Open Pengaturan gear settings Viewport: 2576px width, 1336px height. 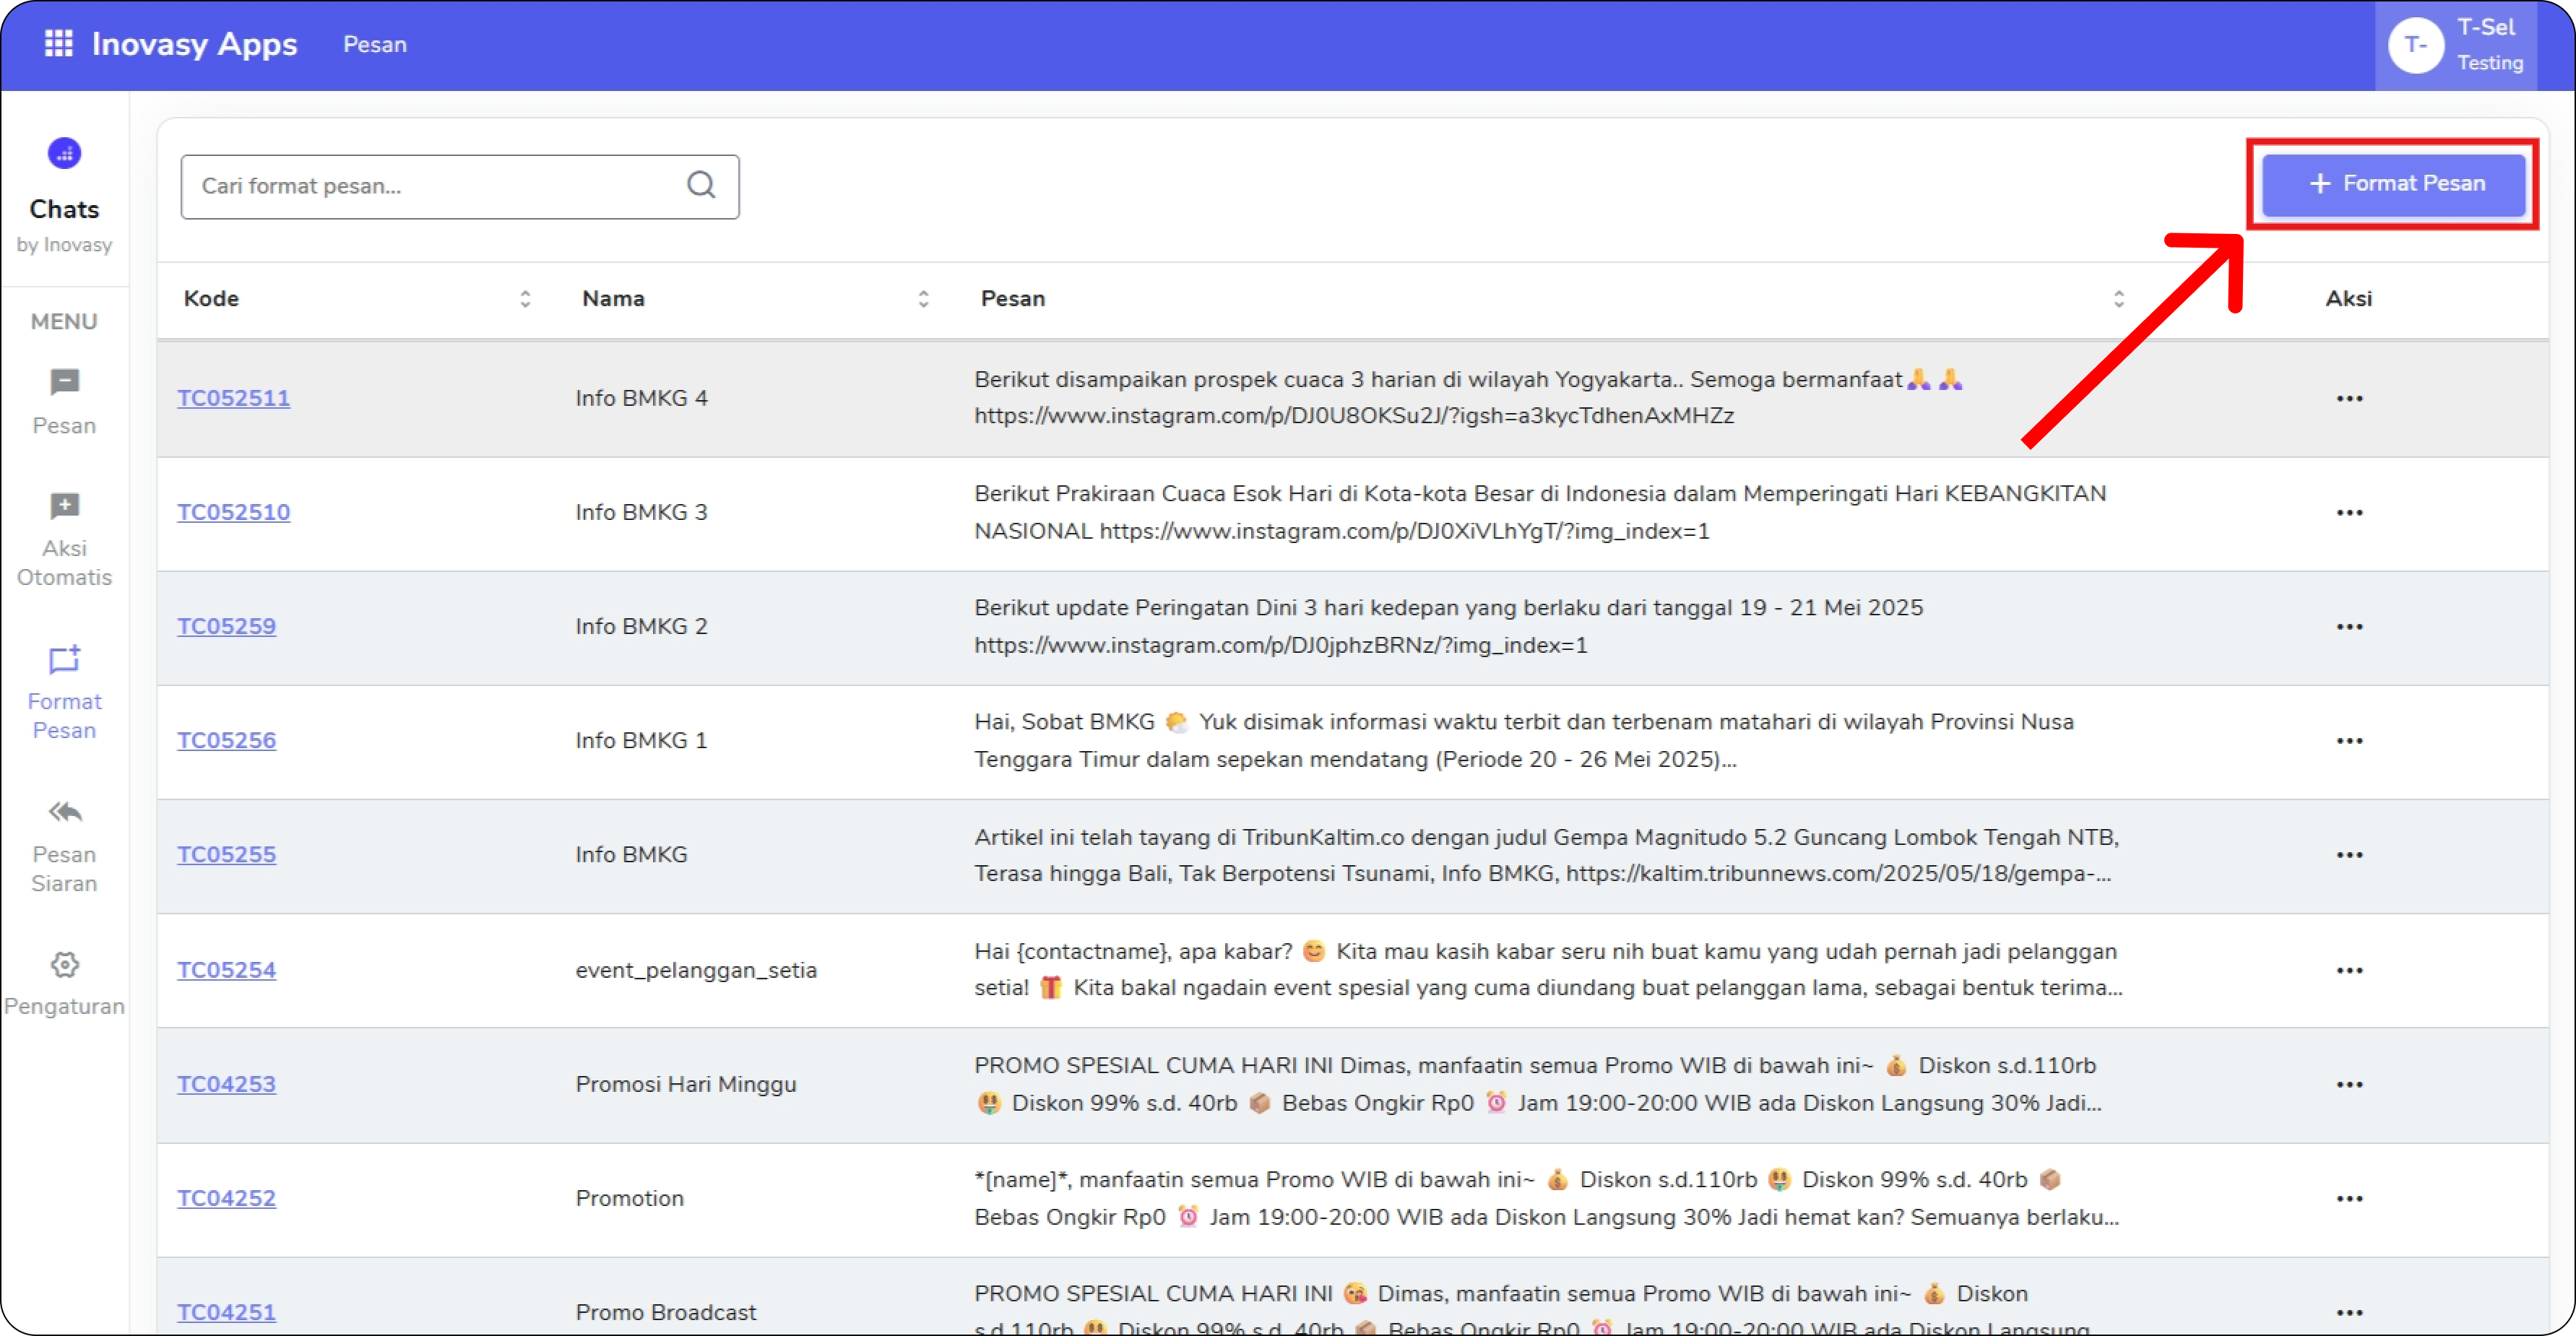pos(64,965)
